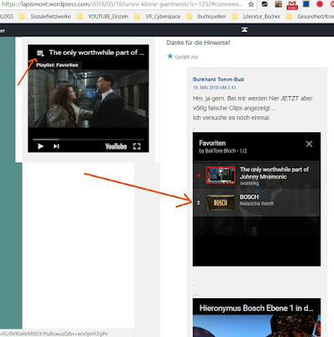Select the Johnny Mnemonic playlist thumbnail
Viewport: 334px width, 337px height.
coord(220,175)
